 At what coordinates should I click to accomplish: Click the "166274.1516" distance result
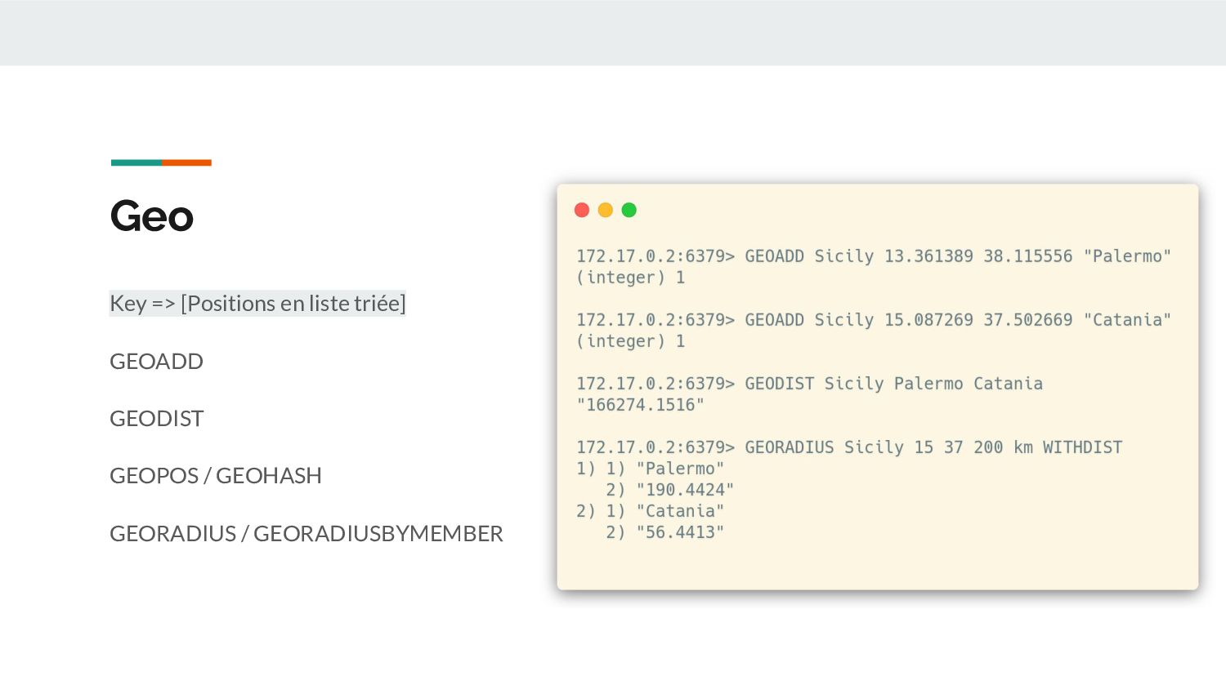[640, 405]
